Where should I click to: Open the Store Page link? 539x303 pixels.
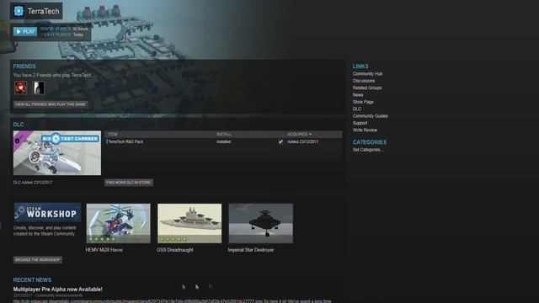[x=363, y=102]
